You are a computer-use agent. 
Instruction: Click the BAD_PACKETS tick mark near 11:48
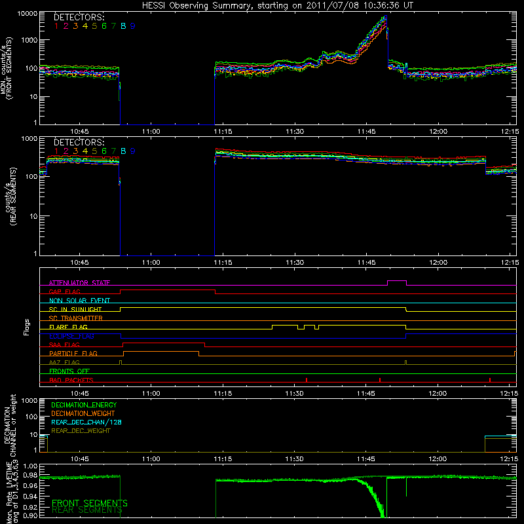(x=380, y=380)
